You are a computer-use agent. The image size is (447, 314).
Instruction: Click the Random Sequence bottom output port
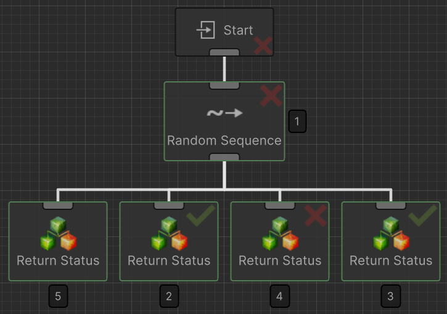click(224, 158)
